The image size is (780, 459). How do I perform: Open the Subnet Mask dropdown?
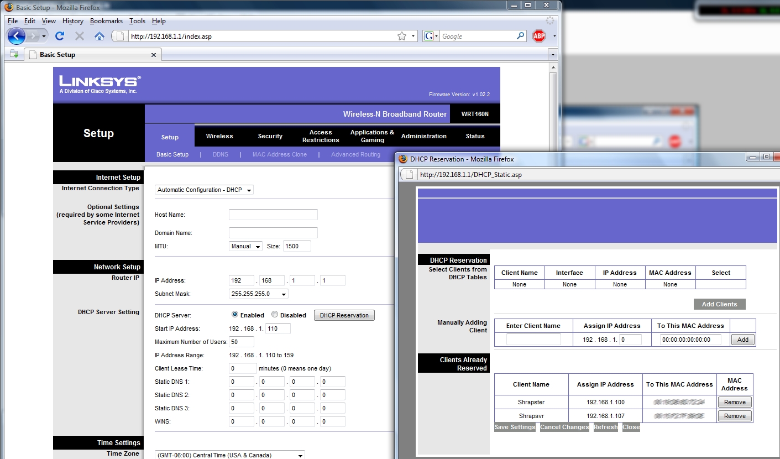coord(258,294)
